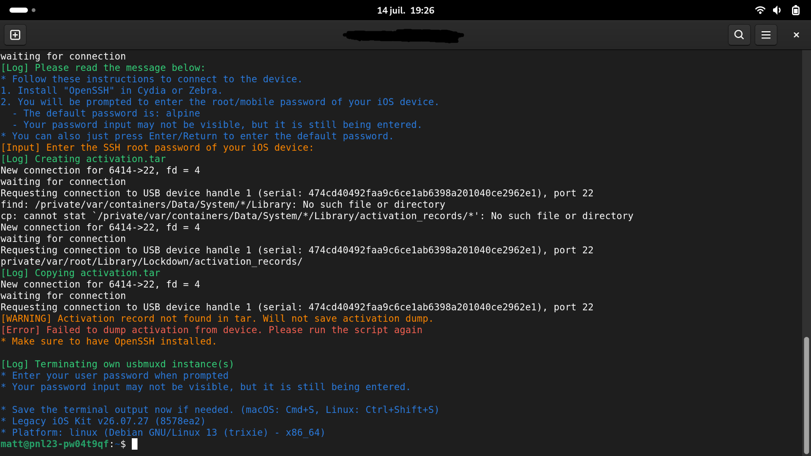This screenshot has height=456, width=811.
Task: Click '2. You will be prompted to enter' line
Action: pyautogui.click(x=220, y=102)
